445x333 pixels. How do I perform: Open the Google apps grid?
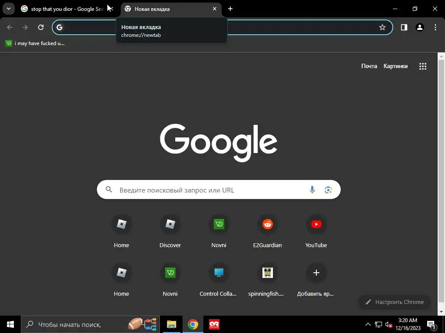point(422,66)
